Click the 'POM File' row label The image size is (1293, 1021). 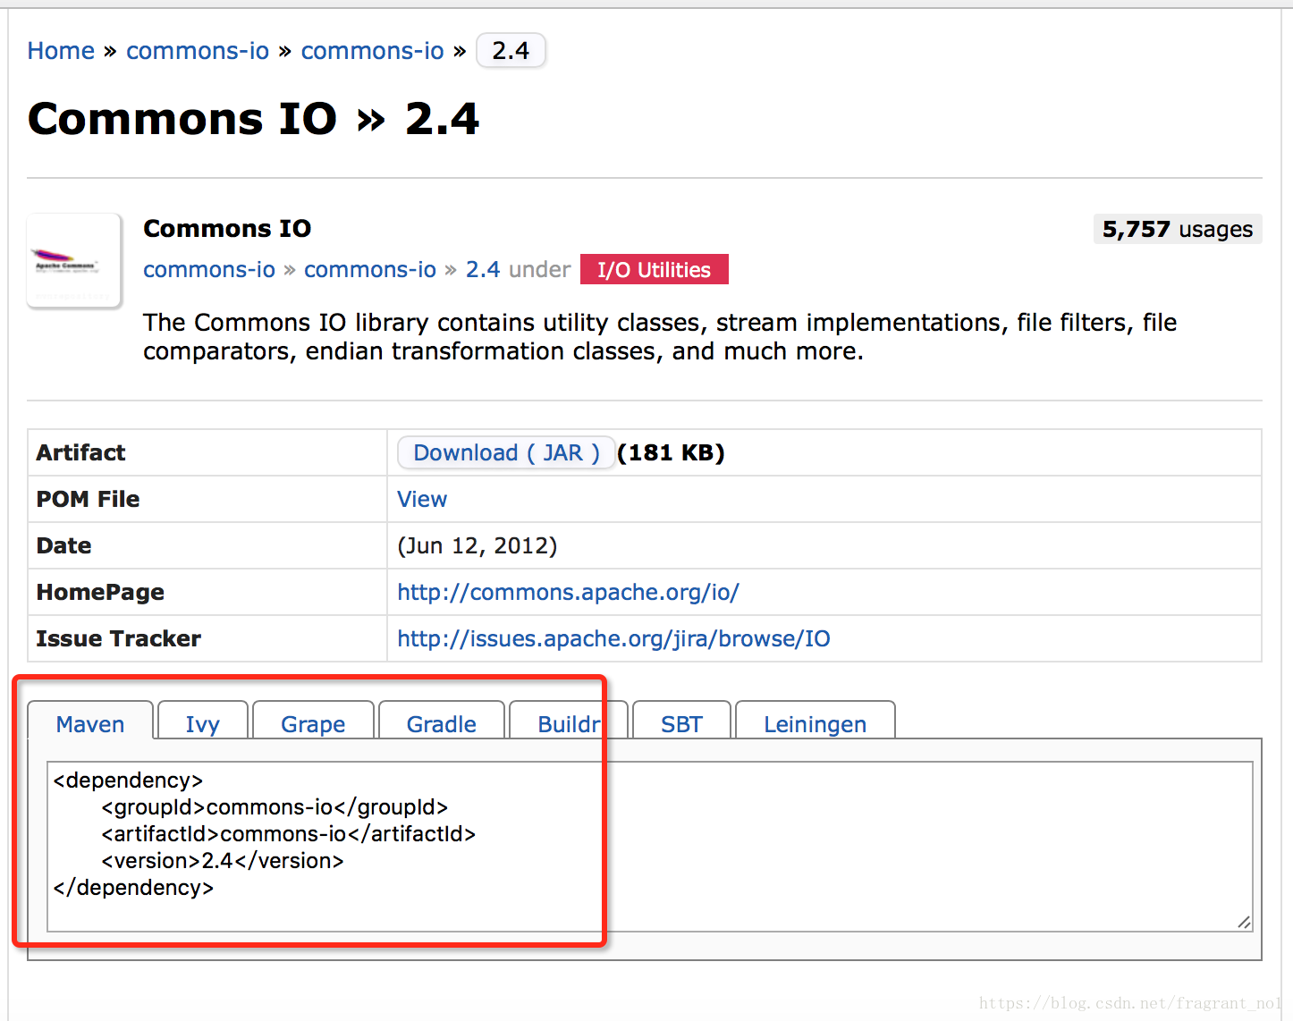[88, 499]
